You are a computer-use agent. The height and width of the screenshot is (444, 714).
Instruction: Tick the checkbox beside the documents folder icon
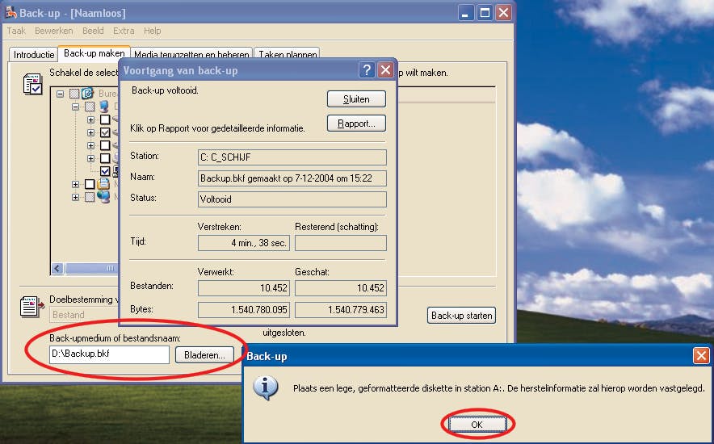[90, 184]
